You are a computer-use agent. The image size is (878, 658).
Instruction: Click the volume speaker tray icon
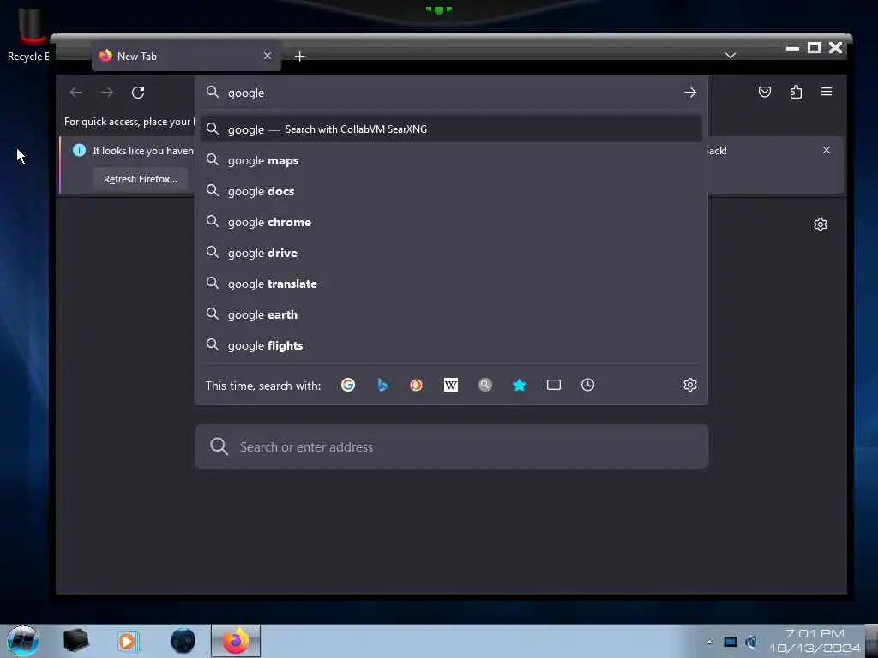click(x=751, y=642)
